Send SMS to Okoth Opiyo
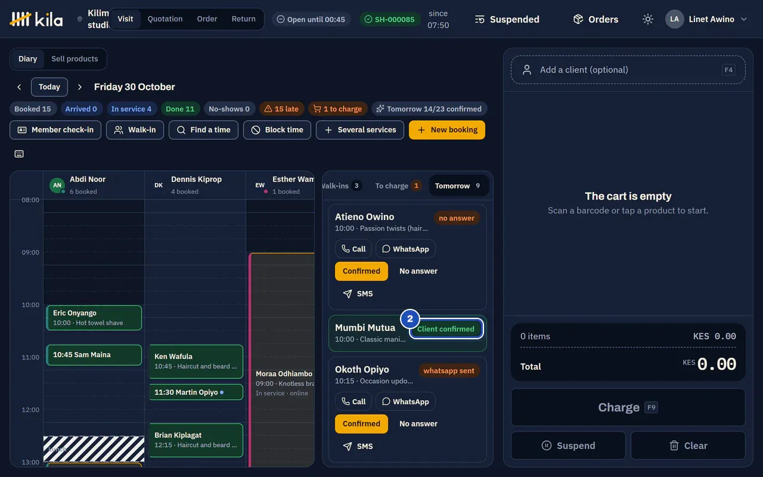763x477 pixels. click(358, 446)
